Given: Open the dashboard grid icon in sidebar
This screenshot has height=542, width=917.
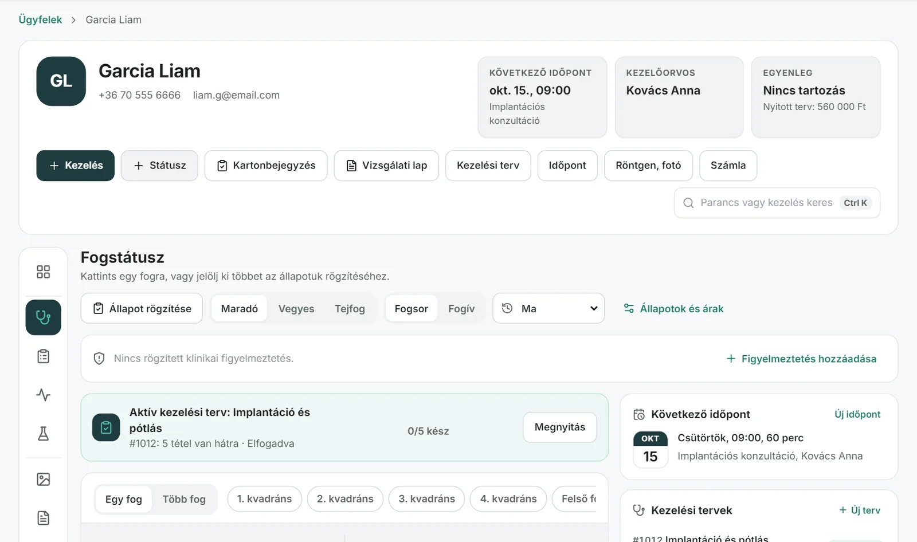Looking at the screenshot, I should tap(43, 272).
